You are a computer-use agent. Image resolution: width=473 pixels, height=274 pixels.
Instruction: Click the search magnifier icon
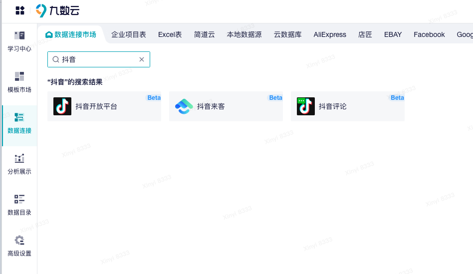(x=56, y=59)
